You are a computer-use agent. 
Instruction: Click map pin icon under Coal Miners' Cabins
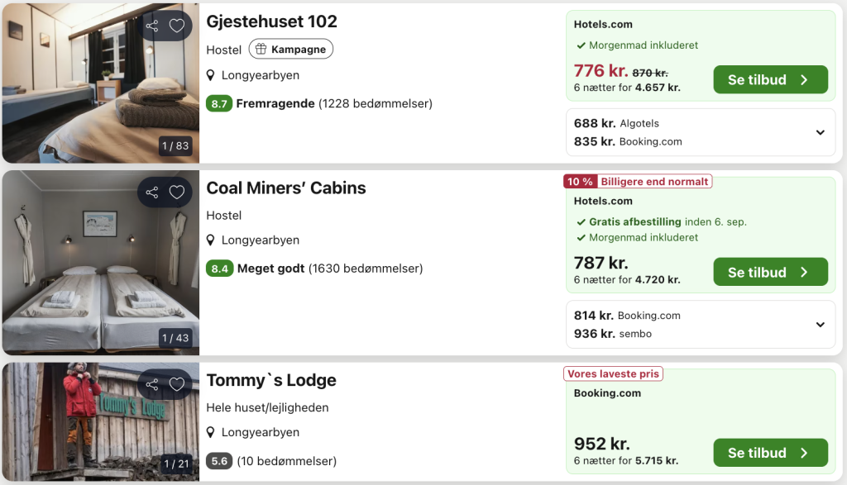point(211,240)
